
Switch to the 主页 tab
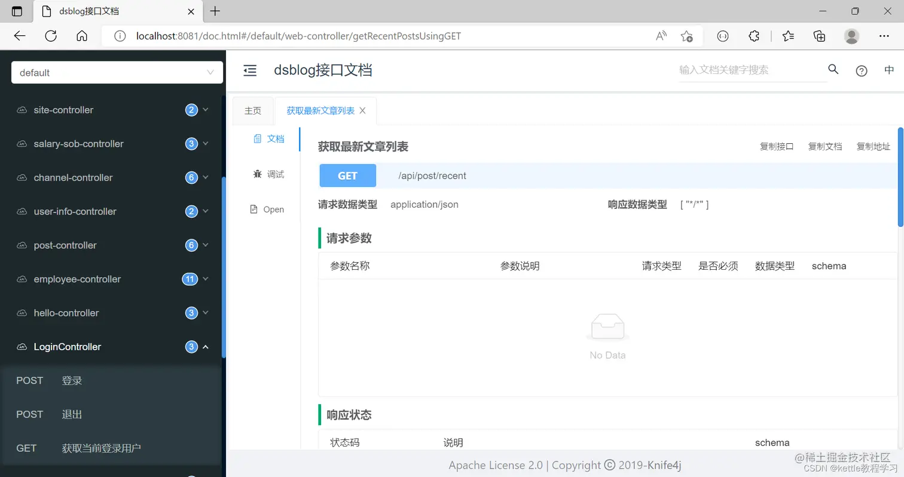tap(252, 110)
